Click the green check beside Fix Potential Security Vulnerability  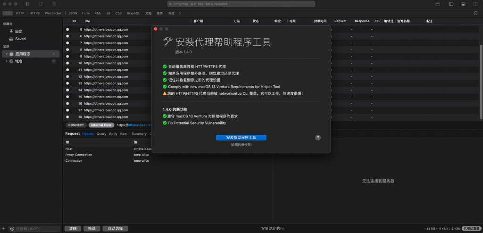(x=165, y=123)
